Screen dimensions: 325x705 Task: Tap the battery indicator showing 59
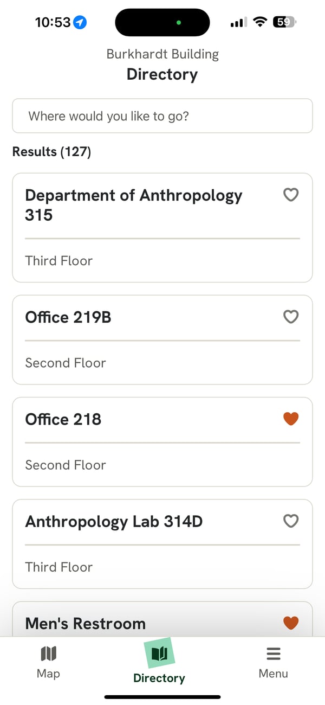[x=284, y=22]
